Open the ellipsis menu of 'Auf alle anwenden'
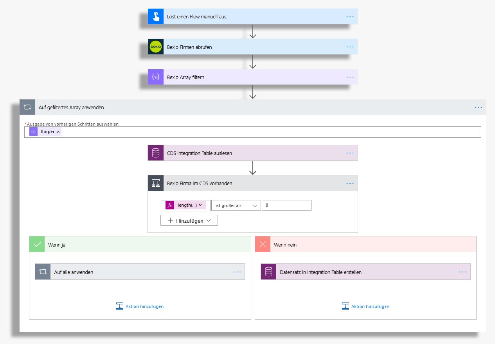495x344 pixels. 237,272
